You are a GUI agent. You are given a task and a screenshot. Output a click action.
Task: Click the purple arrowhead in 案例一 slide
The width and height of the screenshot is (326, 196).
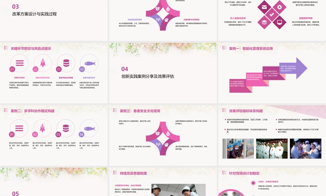point(302,68)
